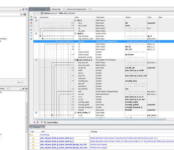Toggle the Use checkbox for clk_0

point(36,21)
